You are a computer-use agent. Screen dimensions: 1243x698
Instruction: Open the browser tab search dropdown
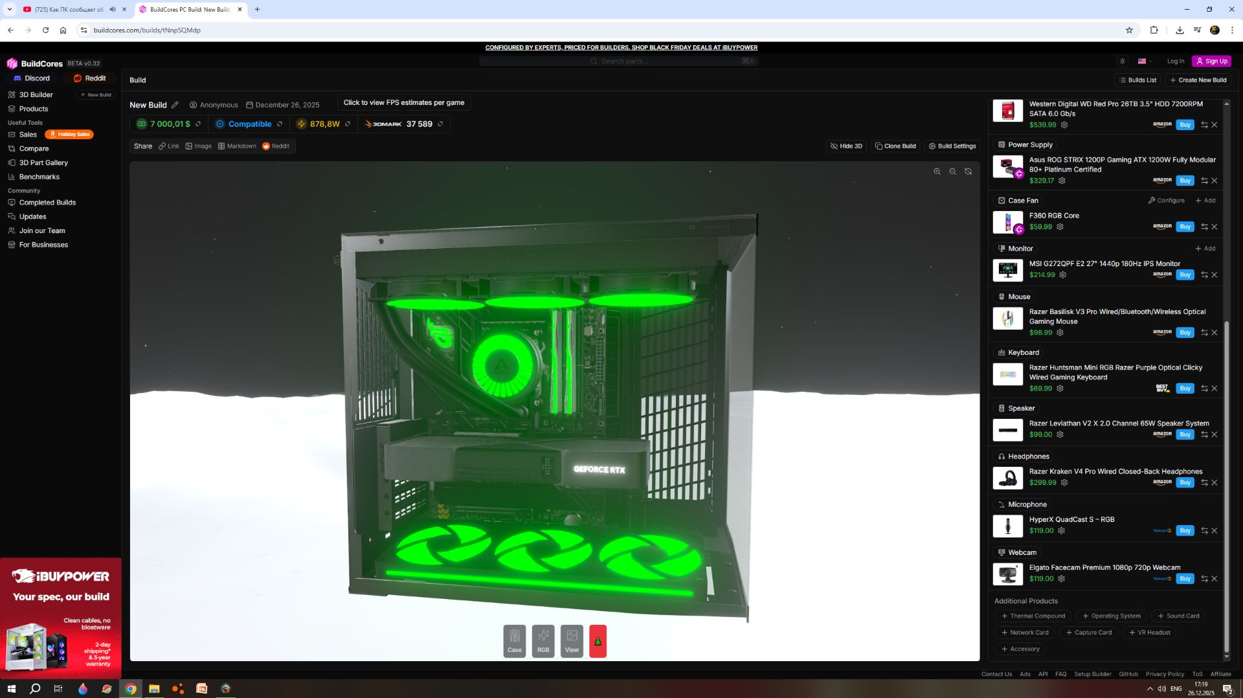(x=10, y=10)
